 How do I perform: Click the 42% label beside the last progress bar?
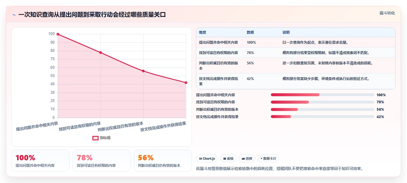tap(380, 117)
